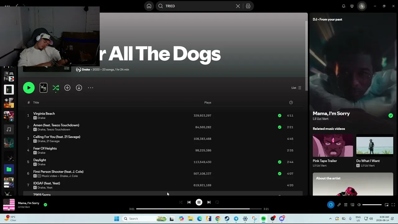Image resolution: width=398 pixels, height=224 pixels.
Task: Go to Spotify Home
Action: [149, 6]
